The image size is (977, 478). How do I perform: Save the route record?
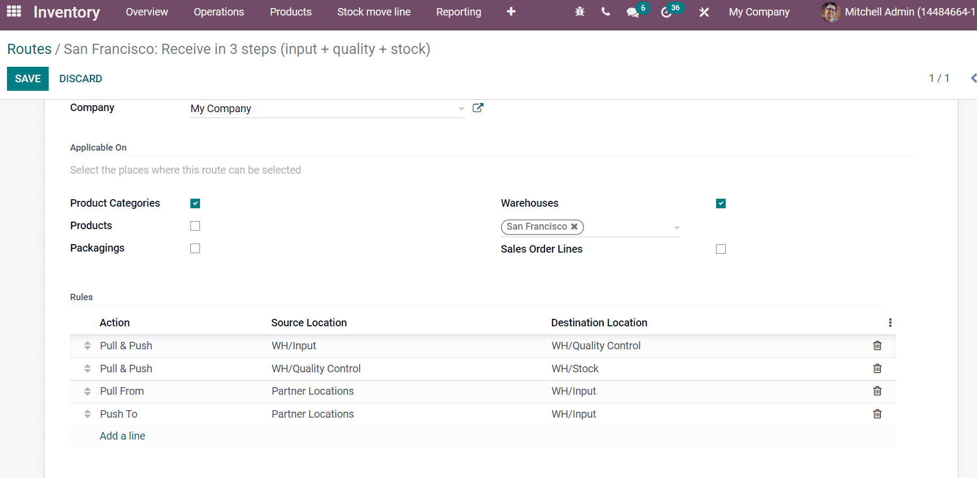pos(28,79)
